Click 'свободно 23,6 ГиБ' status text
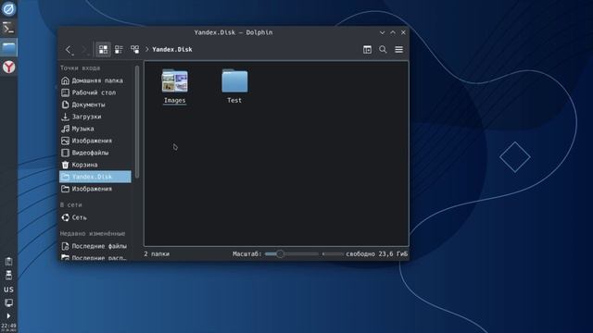 [377, 254]
